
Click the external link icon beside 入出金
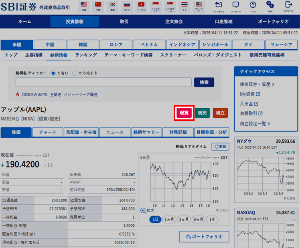(256, 104)
